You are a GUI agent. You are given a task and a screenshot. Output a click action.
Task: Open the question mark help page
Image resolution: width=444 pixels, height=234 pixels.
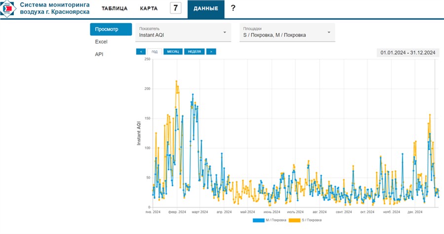coord(233,8)
